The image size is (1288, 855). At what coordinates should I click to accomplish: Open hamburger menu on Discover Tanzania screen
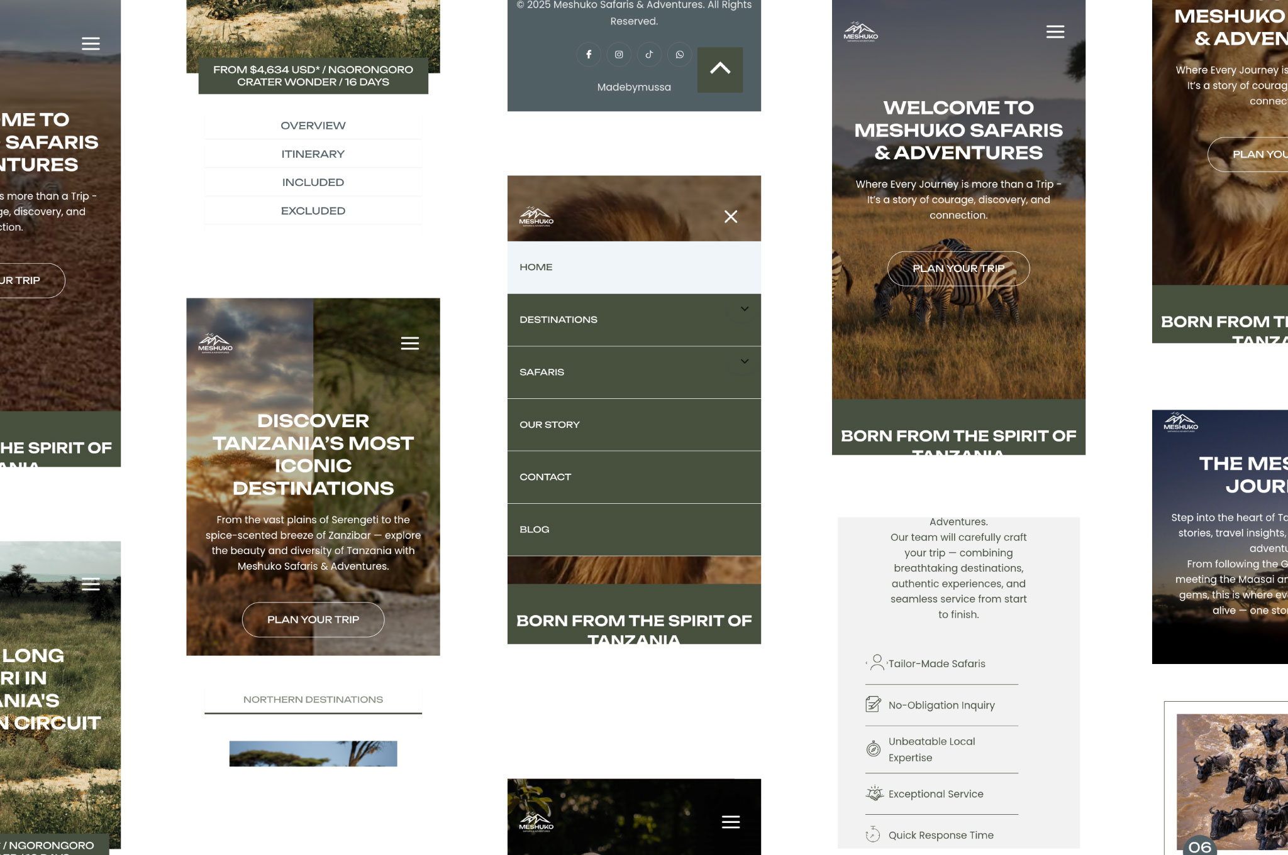point(409,344)
